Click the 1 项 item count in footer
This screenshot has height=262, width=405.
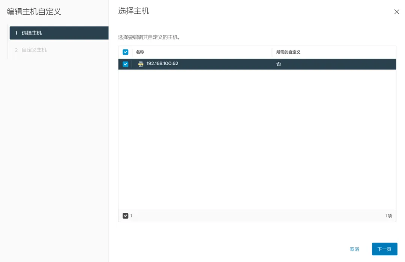pos(388,216)
